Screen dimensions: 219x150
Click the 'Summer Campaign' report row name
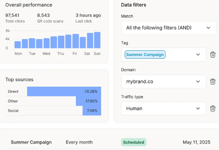point(31,142)
